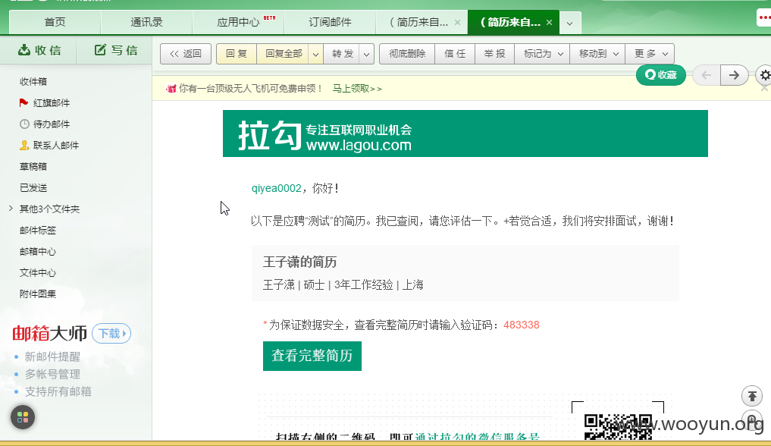Click the 转发 forward button
Viewport: 771px width, 446px height.
342,54
